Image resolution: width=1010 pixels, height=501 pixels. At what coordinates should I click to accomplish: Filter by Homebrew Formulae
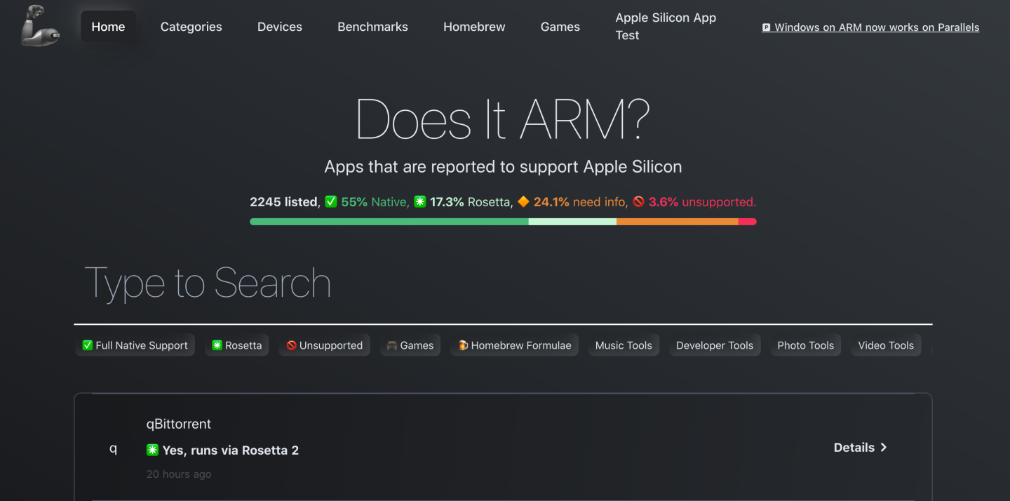point(515,345)
